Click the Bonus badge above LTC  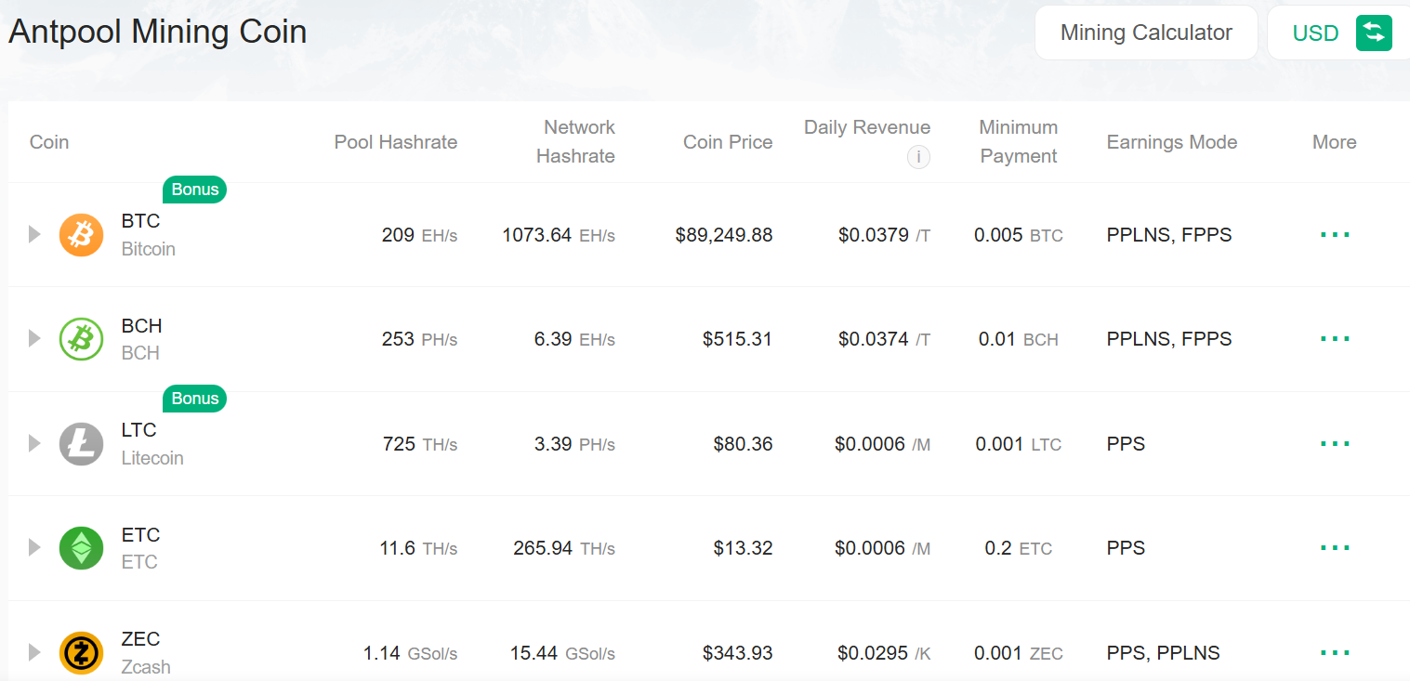click(x=194, y=398)
